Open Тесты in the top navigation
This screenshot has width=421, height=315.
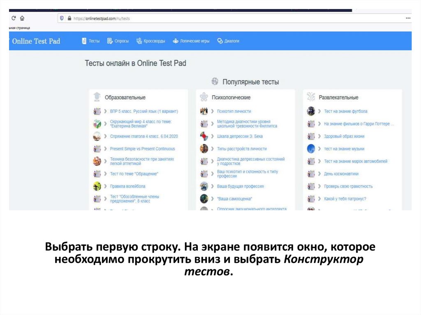click(94, 41)
